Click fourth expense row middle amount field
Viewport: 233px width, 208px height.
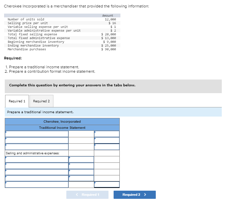[x=81, y=178]
